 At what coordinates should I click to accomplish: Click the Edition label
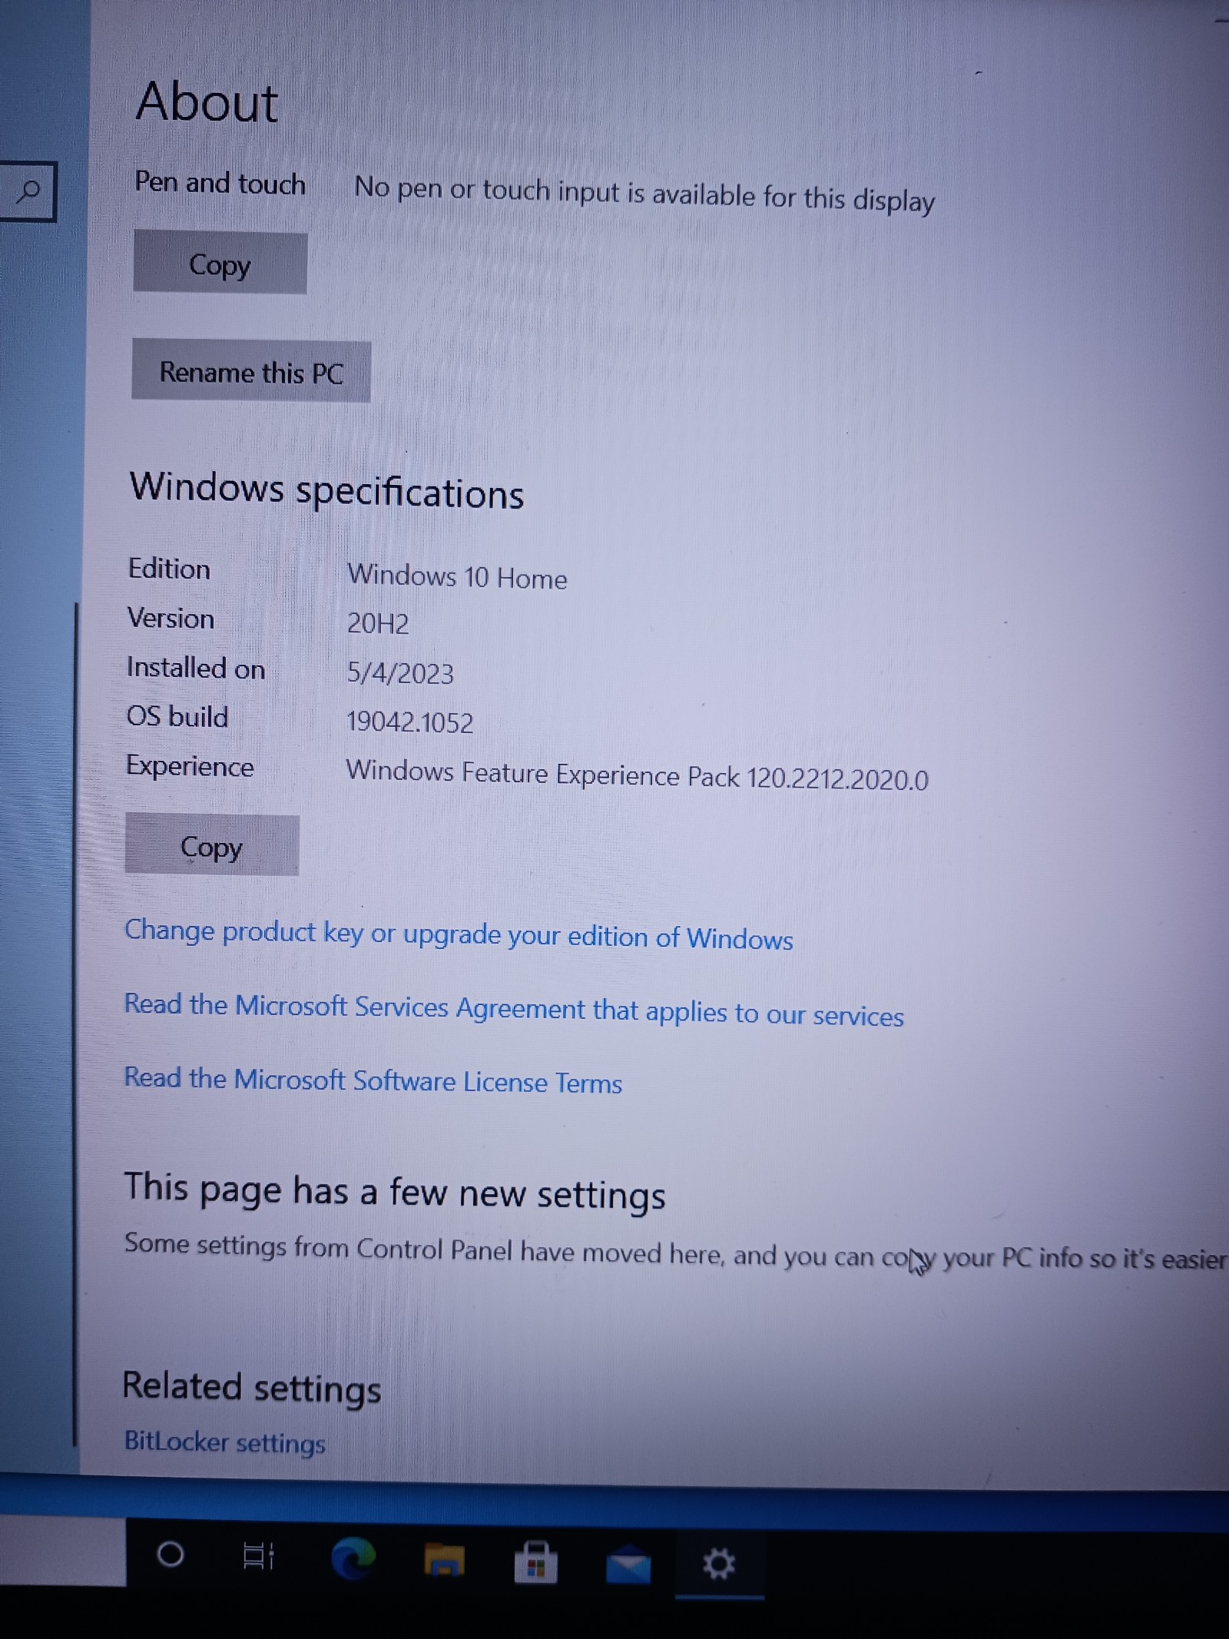click(x=169, y=569)
